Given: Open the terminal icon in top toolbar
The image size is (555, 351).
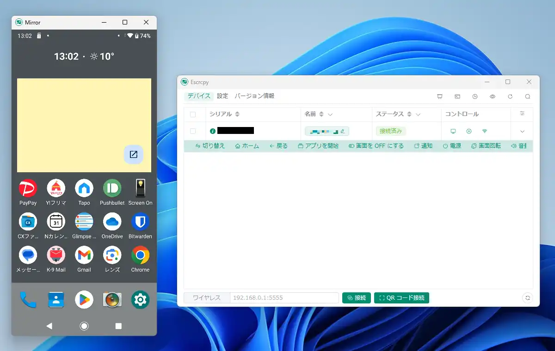Looking at the screenshot, I should click(x=457, y=97).
